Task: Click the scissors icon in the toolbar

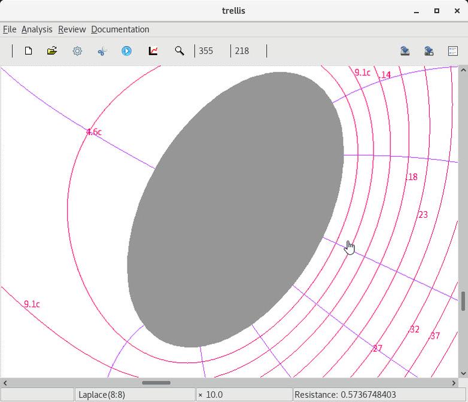Action: [102, 51]
